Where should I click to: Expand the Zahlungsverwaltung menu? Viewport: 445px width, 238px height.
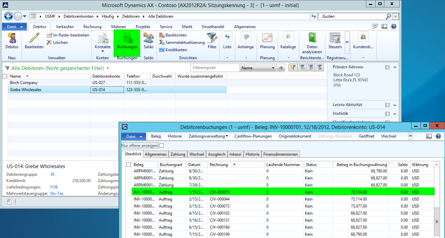pyautogui.click(x=208, y=136)
